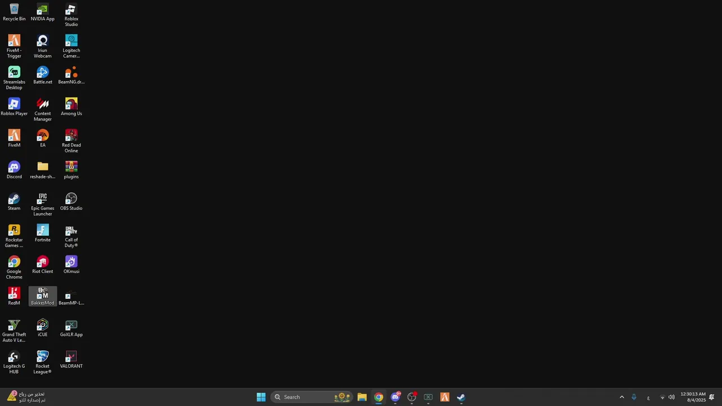Select the Content Manager shortcut
The width and height of the screenshot is (722, 406).
(x=42, y=110)
